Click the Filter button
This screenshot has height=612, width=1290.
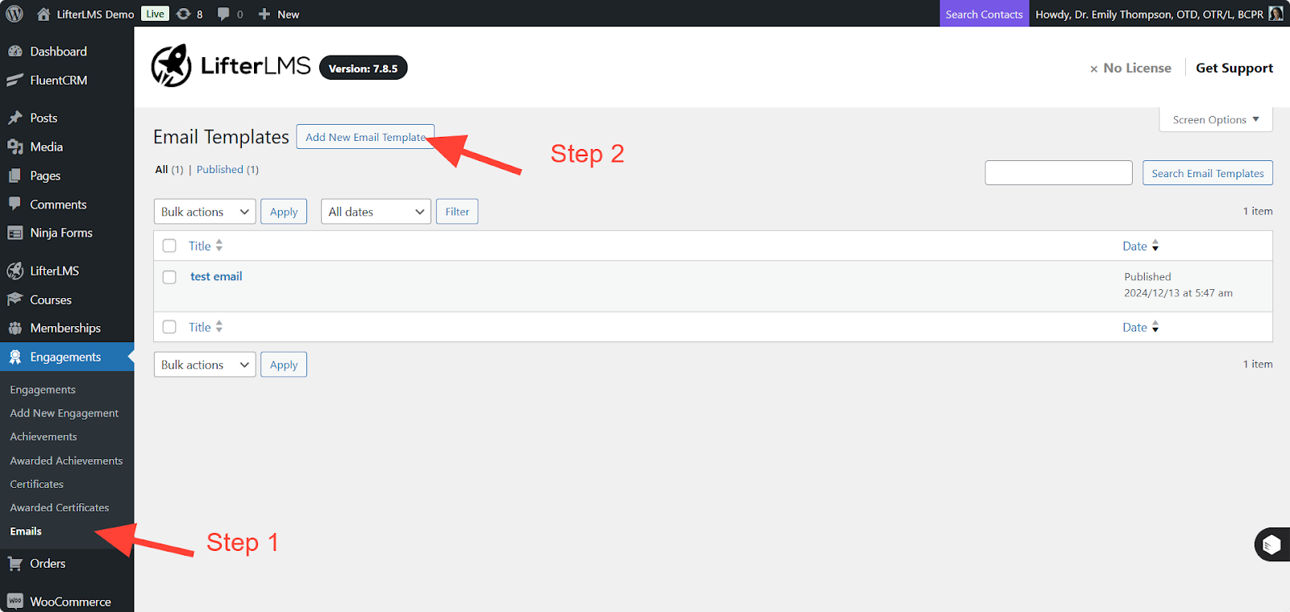pos(457,212)
